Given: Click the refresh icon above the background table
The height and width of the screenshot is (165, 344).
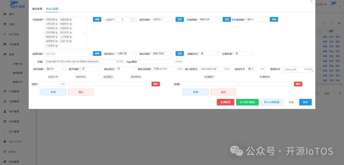Looking at the screenshot, I should click(332, 23).
